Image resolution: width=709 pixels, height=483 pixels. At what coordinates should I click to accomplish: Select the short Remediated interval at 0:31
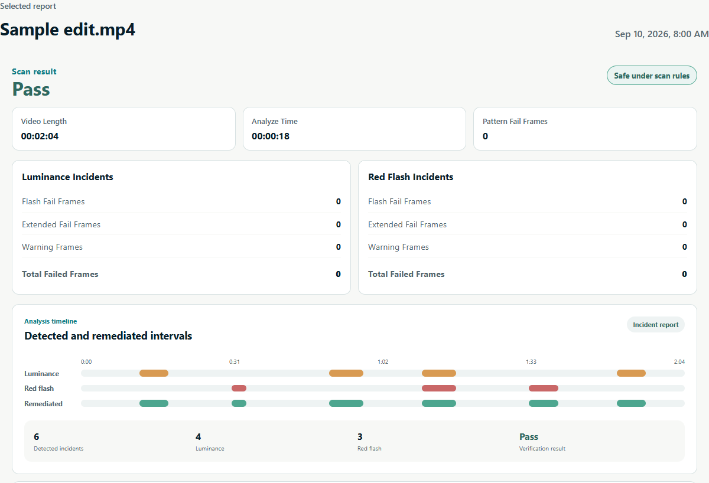[x=239, y=403]
